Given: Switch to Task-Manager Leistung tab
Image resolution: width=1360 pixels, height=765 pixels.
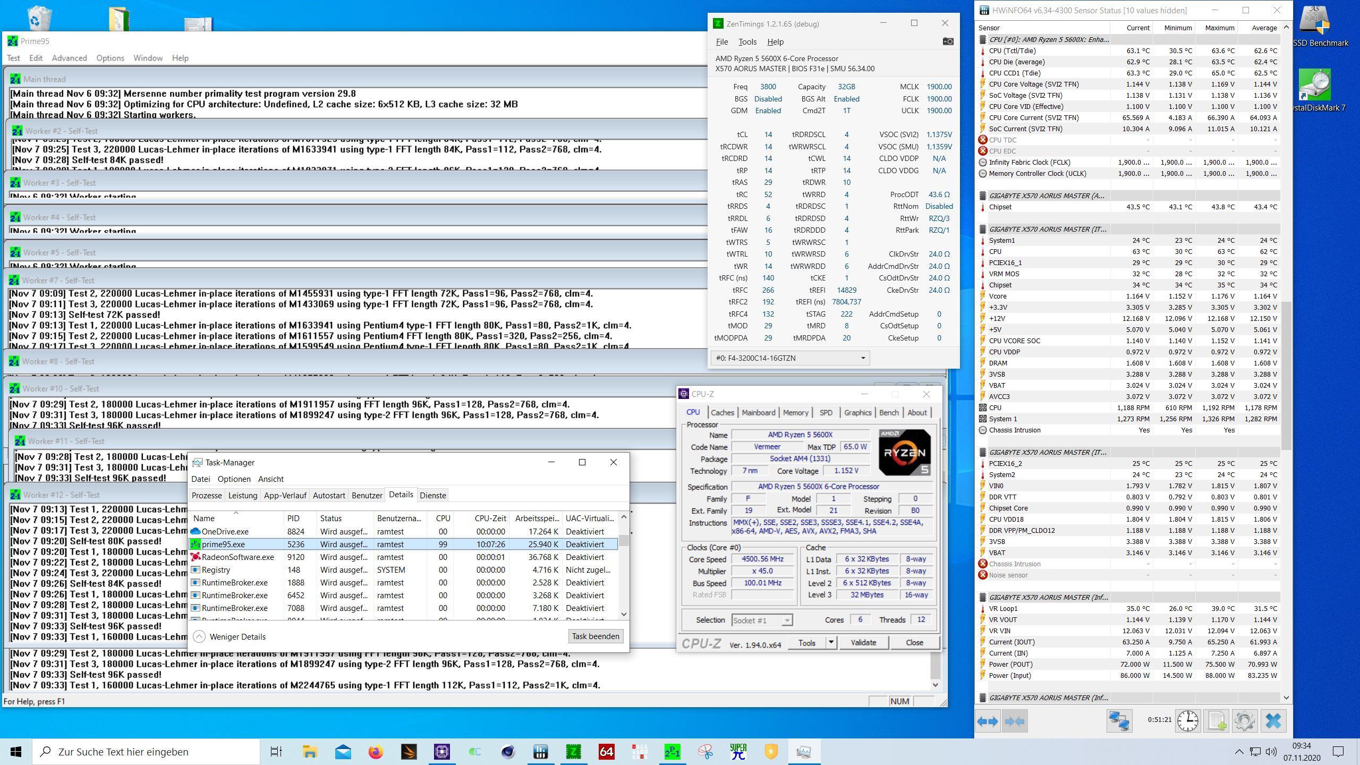Looking at the screenshot, I should pos(243,495).
